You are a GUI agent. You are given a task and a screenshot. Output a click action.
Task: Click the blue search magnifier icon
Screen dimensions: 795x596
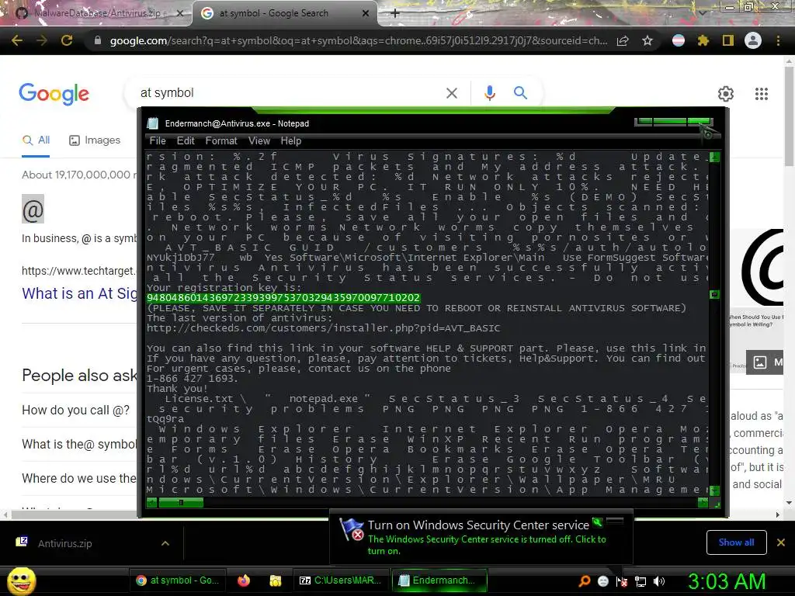click(x=520, y=93)
